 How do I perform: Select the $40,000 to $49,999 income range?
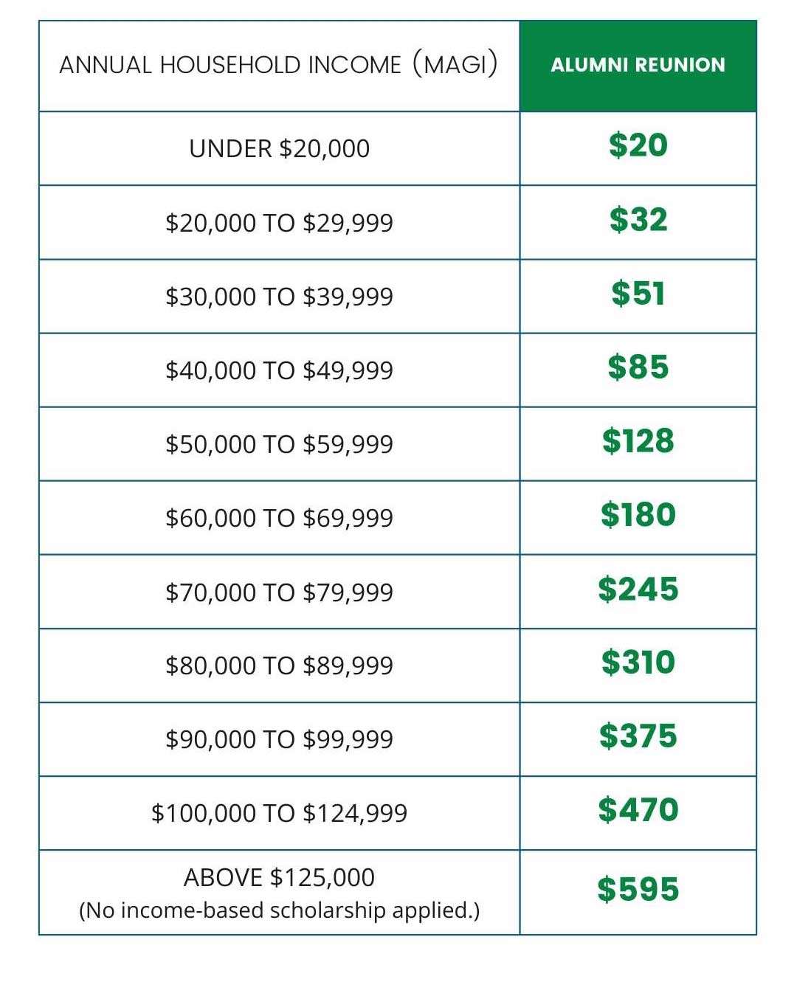[x=279, y=370]
